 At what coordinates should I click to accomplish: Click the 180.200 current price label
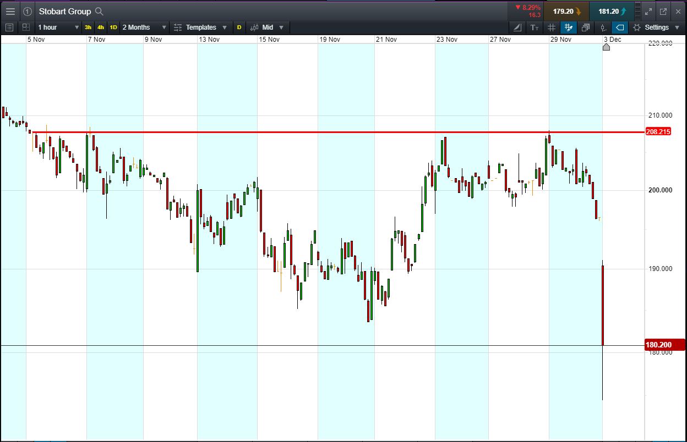[664, 345]
